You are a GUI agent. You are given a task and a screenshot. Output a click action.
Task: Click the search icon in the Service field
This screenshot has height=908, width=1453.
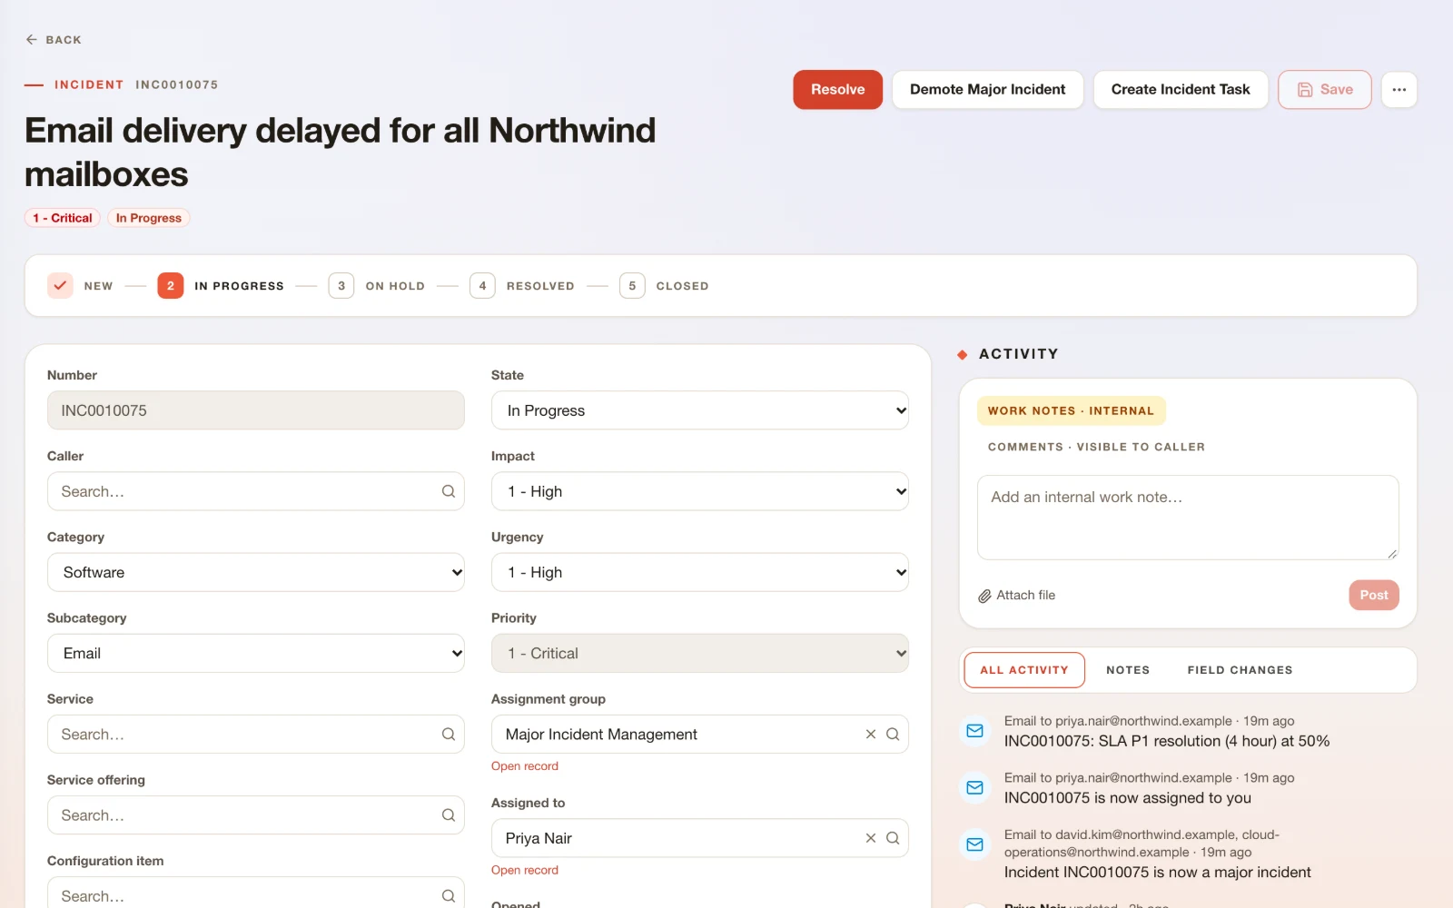449,735
